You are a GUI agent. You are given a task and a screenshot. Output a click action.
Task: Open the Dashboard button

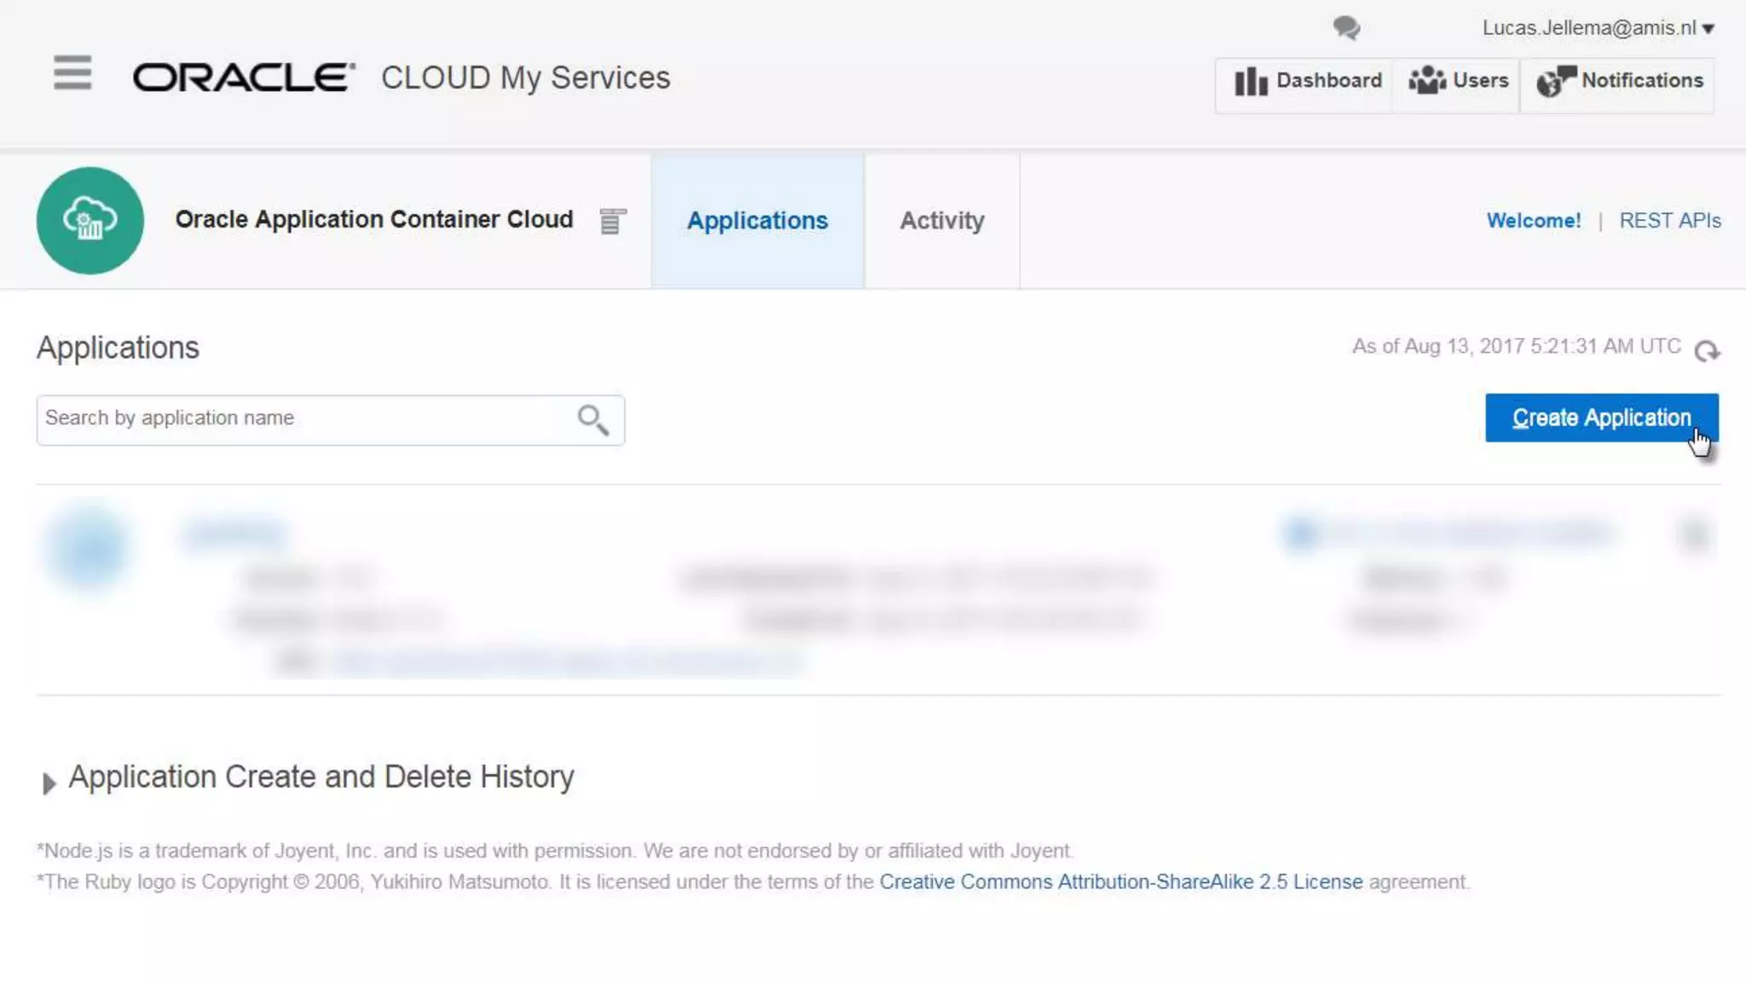click(x=1307, y=82)
